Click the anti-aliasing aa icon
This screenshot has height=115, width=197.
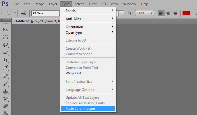tap(129, 13)
